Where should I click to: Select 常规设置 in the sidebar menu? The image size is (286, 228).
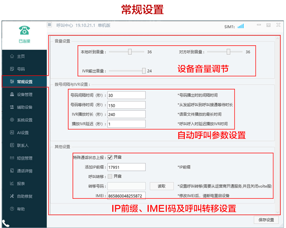[24, 82]
